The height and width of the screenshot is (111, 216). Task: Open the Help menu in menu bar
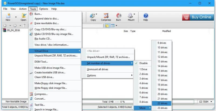coord(54,9)
